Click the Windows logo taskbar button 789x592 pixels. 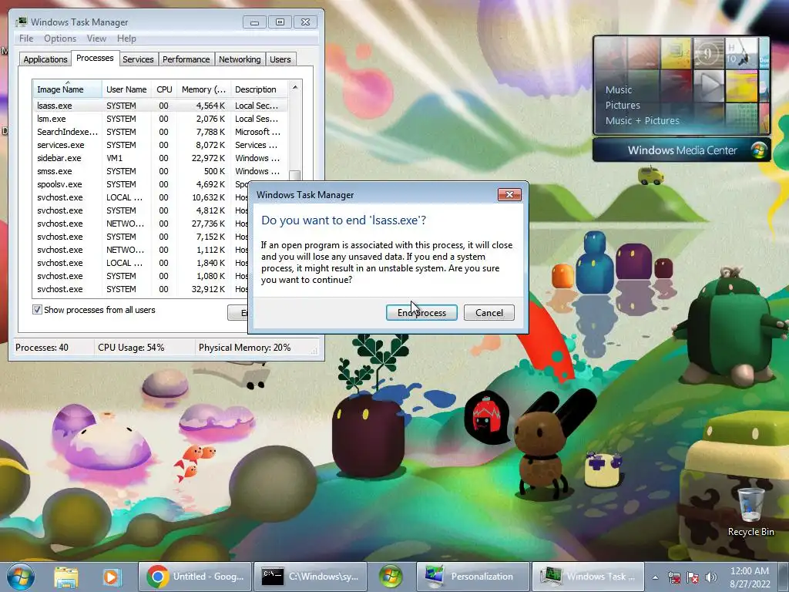[391, 577]
